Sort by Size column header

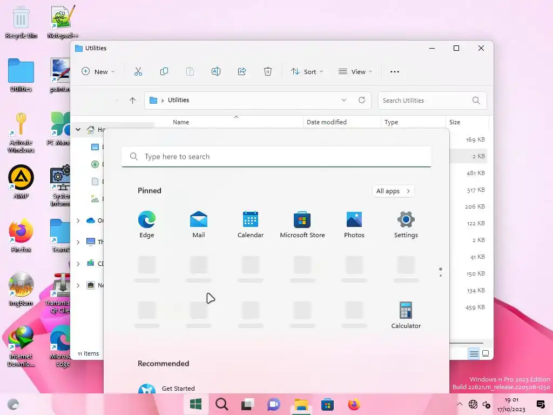pos(455,122)
